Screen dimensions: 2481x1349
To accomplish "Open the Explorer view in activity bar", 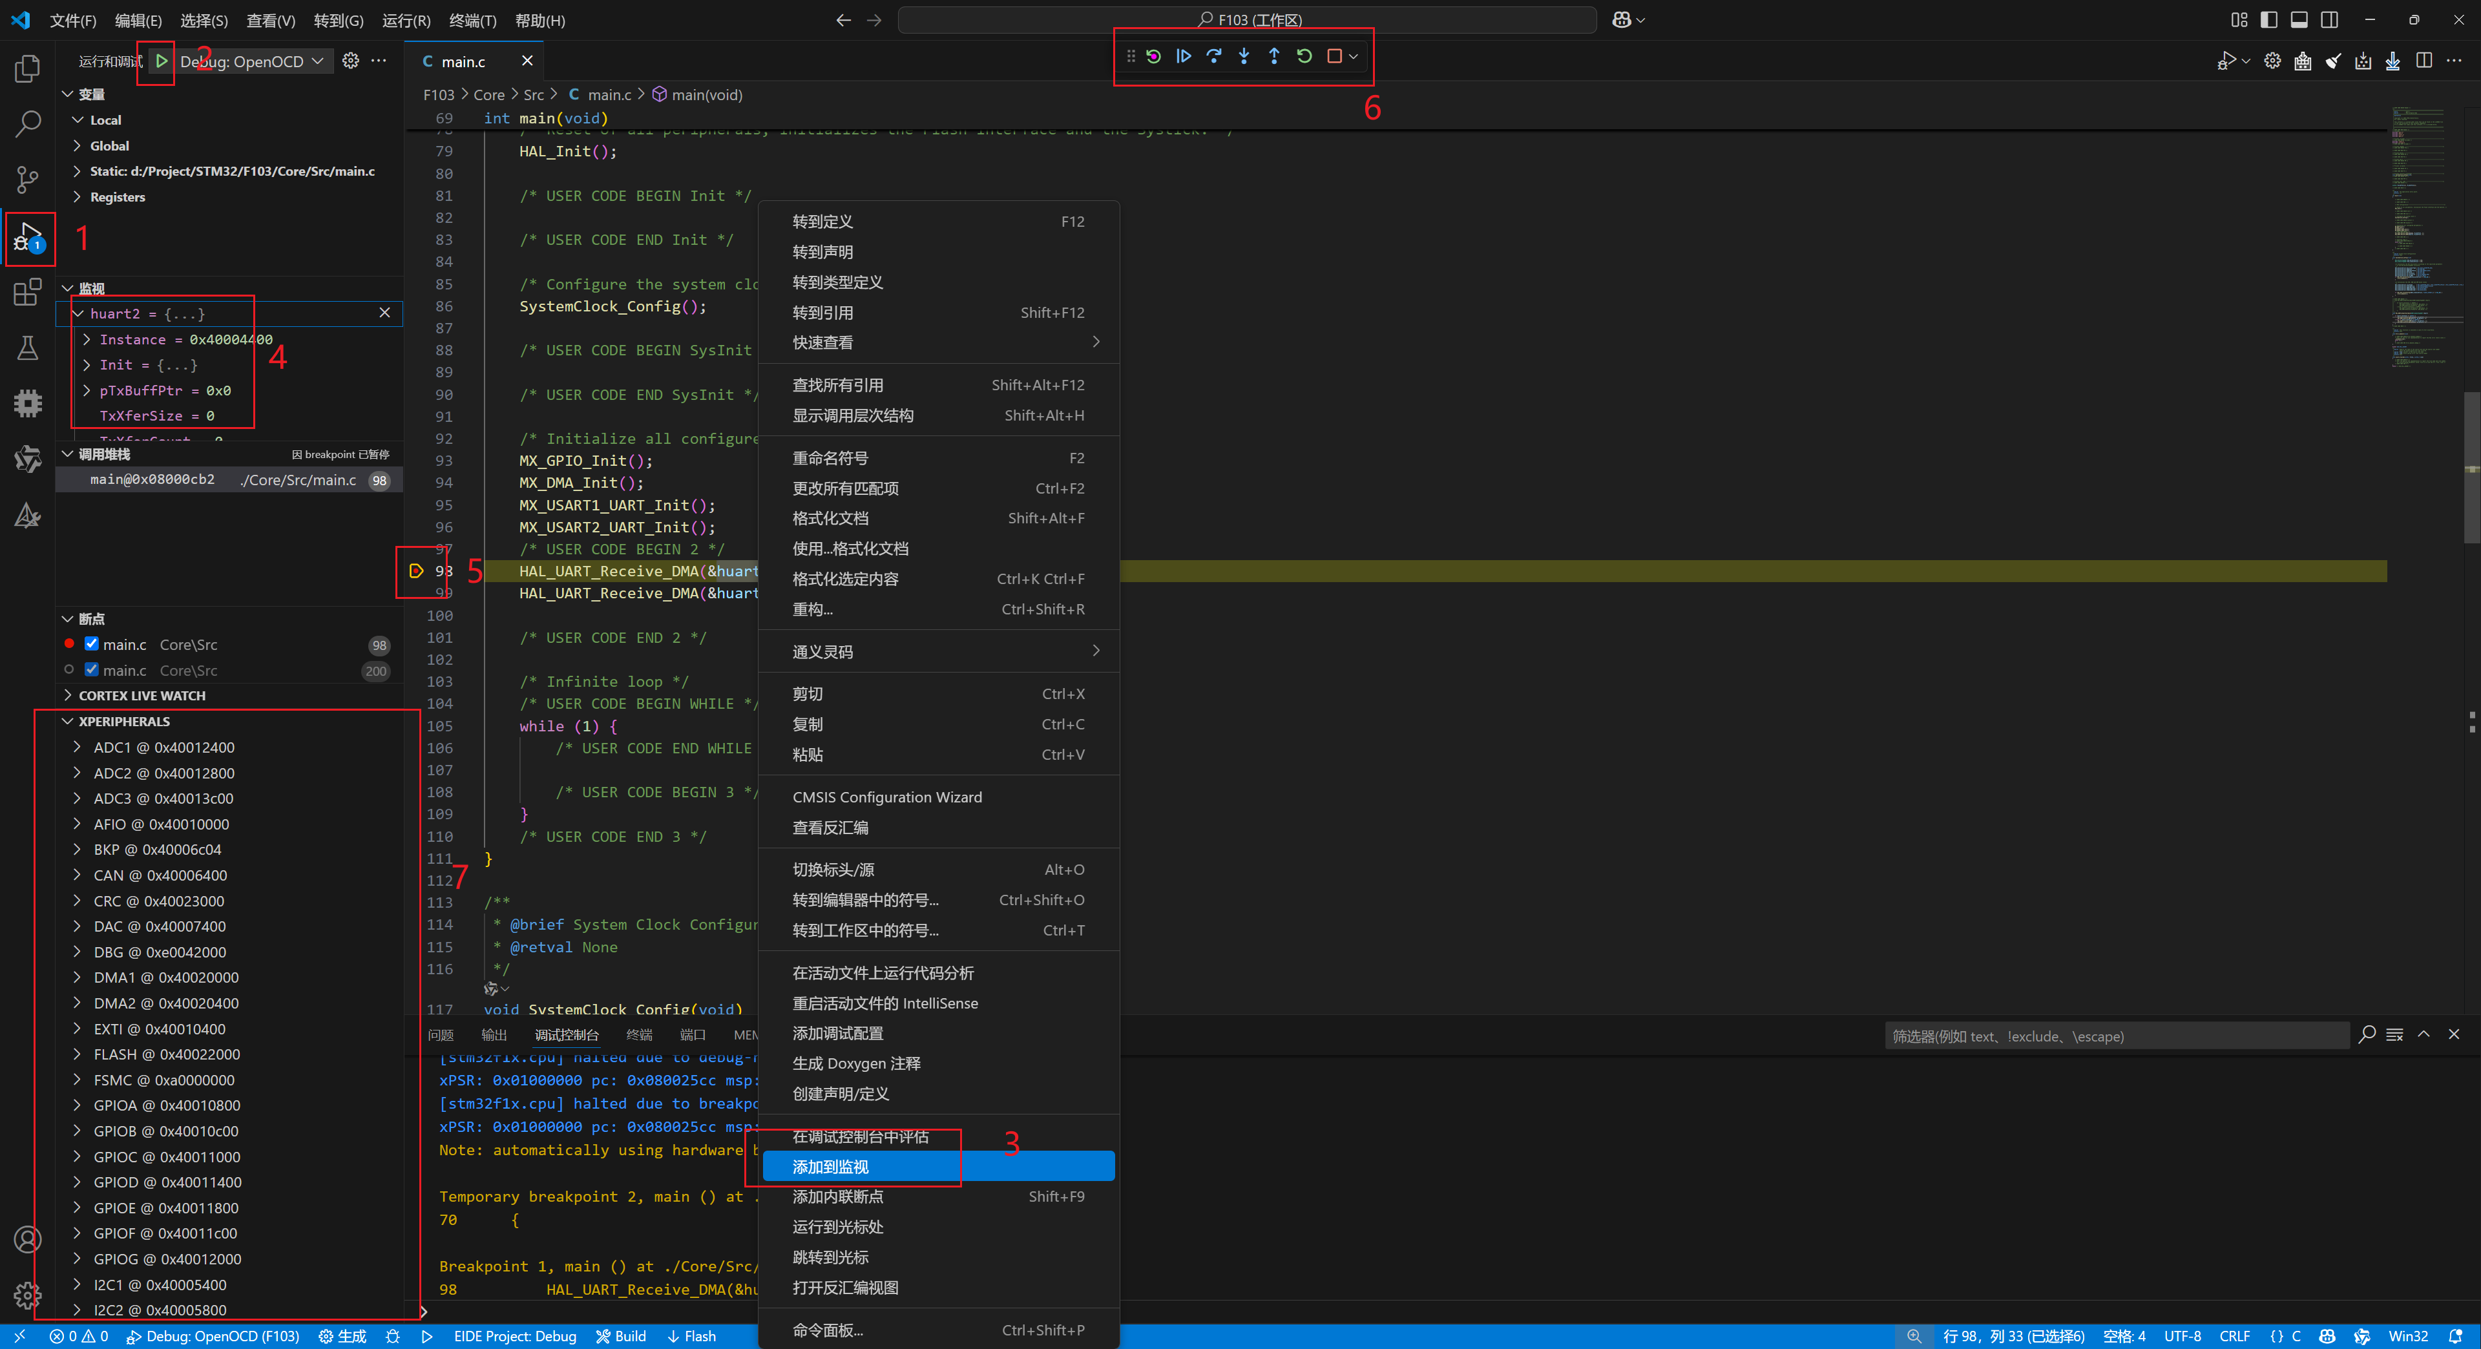I will [x=28, y=68].
